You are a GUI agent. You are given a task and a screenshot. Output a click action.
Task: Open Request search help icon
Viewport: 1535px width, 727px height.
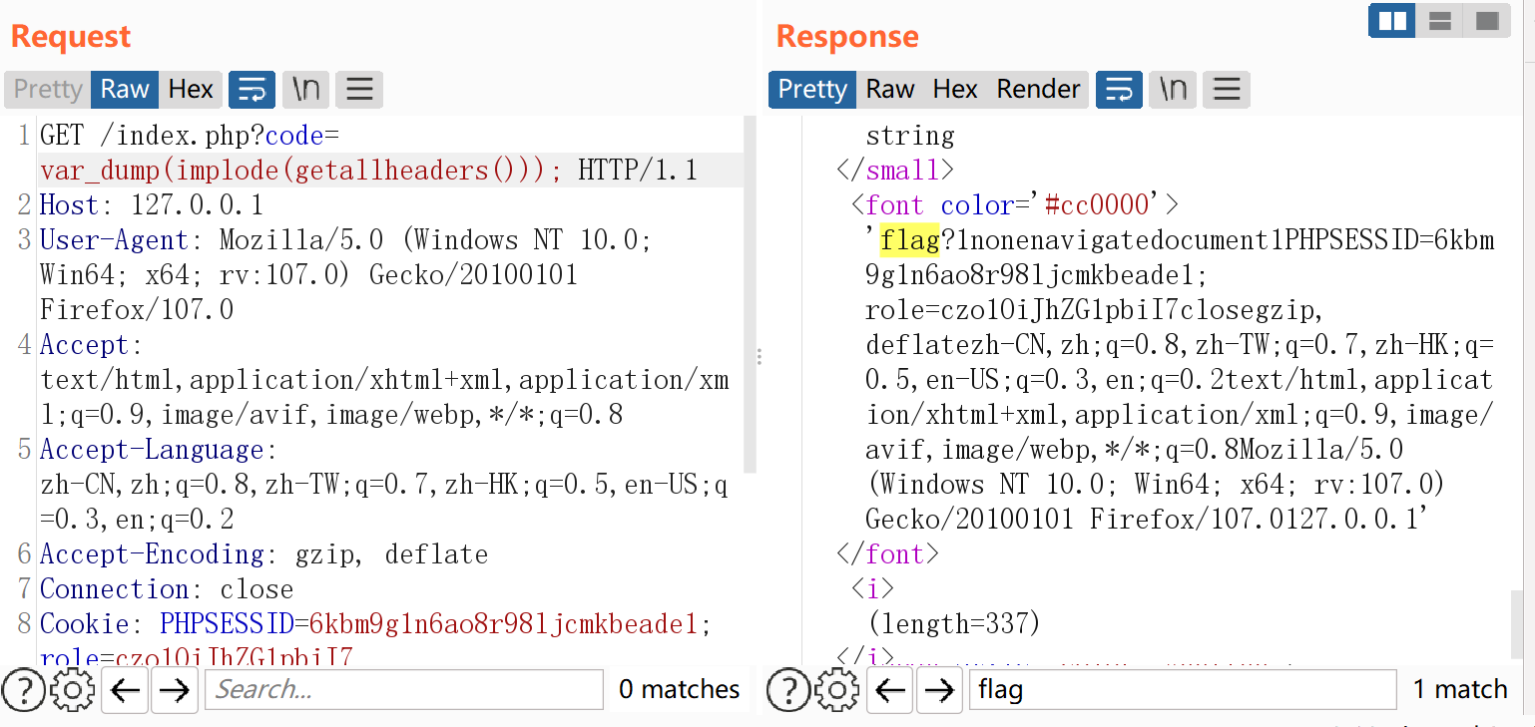(22, 689)
